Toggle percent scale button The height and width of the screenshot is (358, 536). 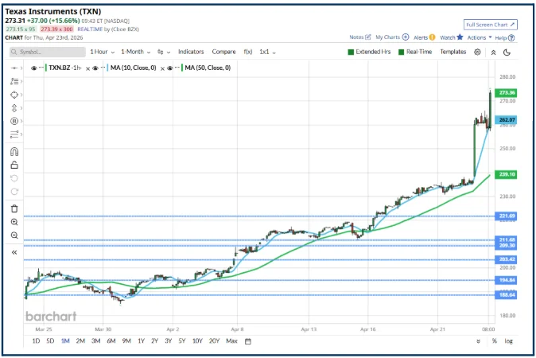click(x=495, y=341)
